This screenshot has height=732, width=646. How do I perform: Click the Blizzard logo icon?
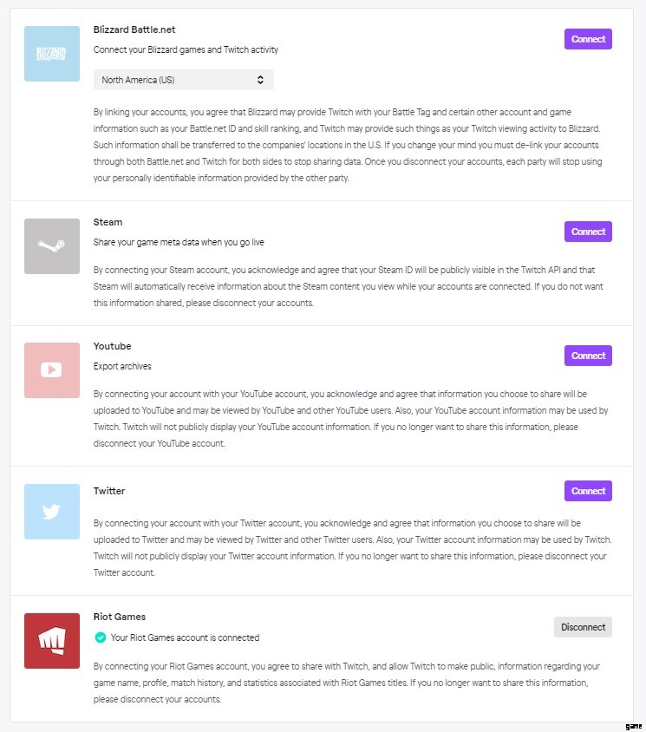coord(52,54)
